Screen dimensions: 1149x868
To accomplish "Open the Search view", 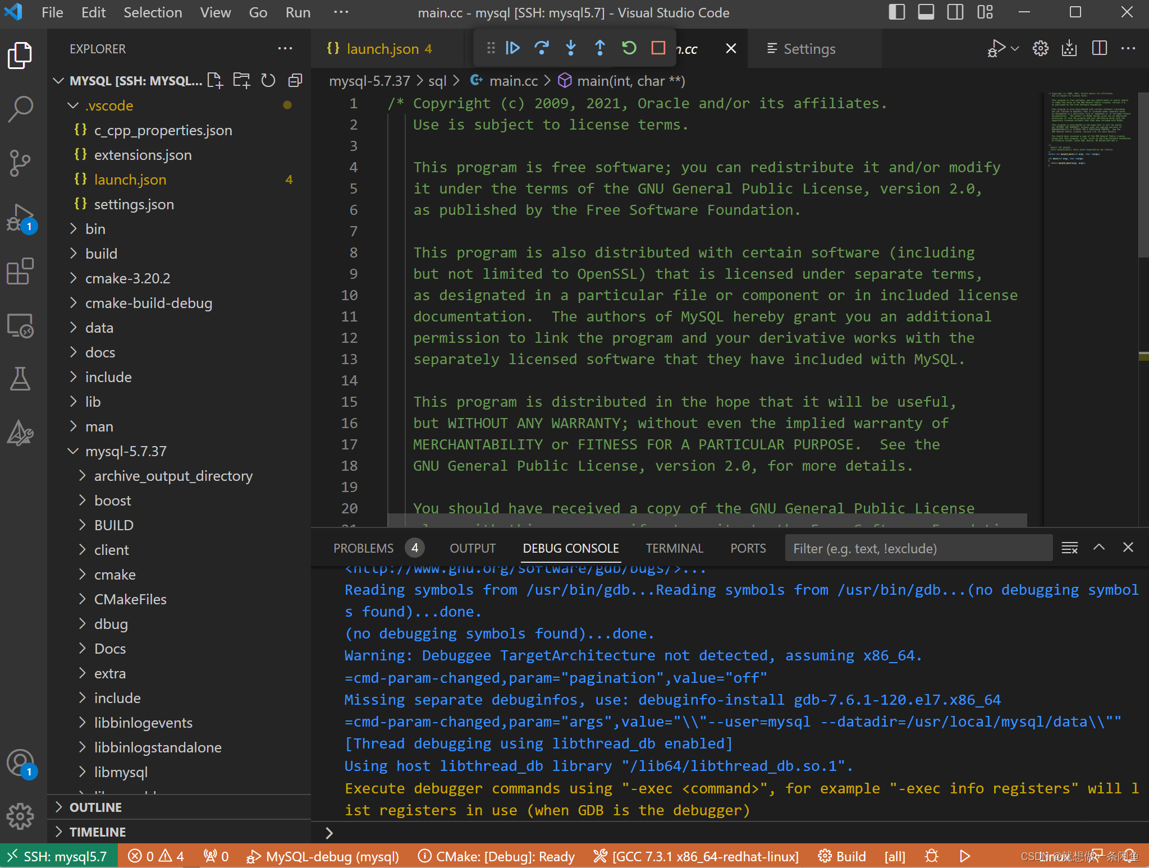I will point(20,109).
